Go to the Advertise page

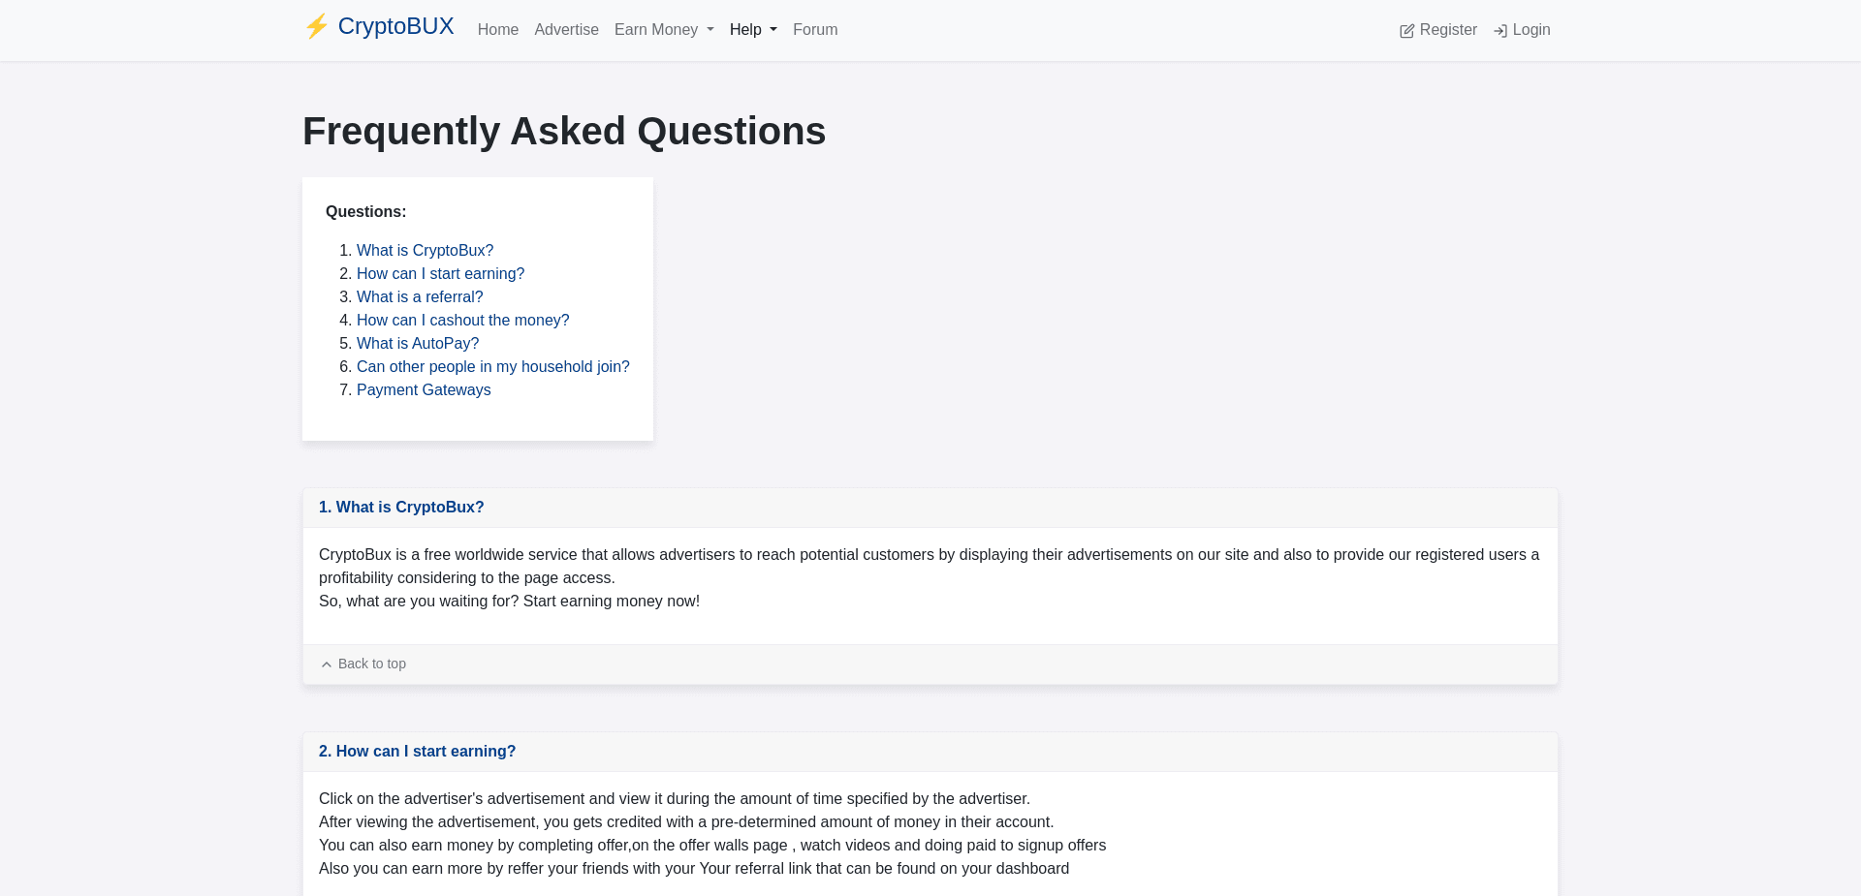coord(566,30)
